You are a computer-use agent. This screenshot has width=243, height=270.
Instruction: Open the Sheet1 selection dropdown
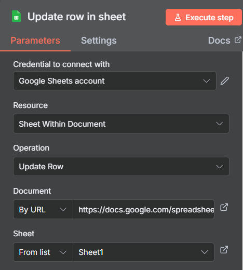[x=144, y=252]
